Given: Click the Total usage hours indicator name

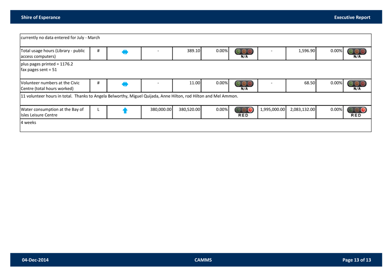Looking at the screenshot, I should [53, 53].
